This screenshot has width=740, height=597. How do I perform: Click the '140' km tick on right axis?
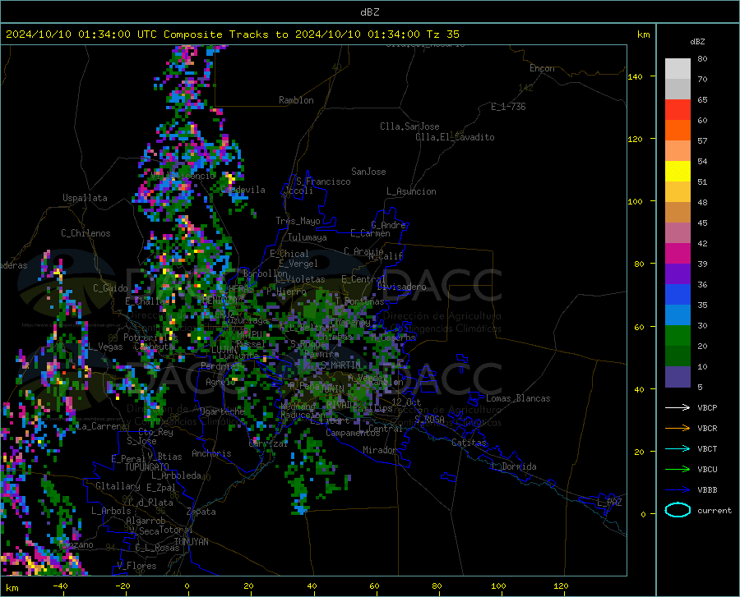click(635, 76)
